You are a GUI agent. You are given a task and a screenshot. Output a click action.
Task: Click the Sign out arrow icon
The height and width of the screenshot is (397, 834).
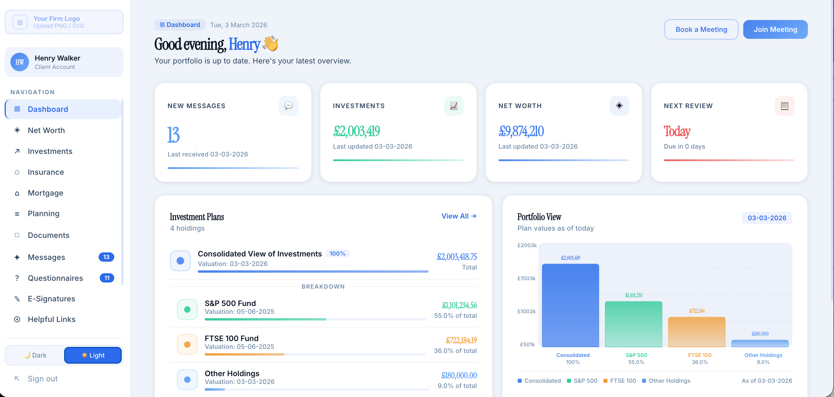pos(17,378)
